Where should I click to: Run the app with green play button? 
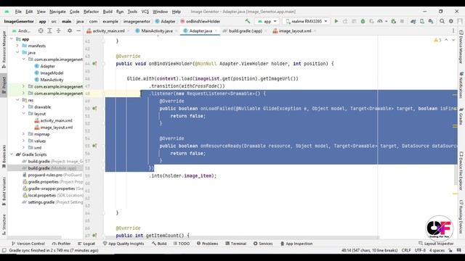click(x=336, y=21)
